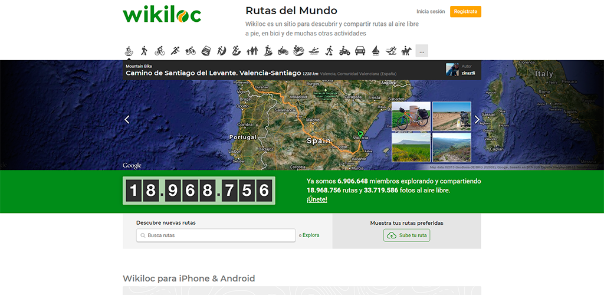This screenshot has width=604, height=295.
Task: Click the 'Mountain Bike' label above route title
Action: [x=139, y=66]
